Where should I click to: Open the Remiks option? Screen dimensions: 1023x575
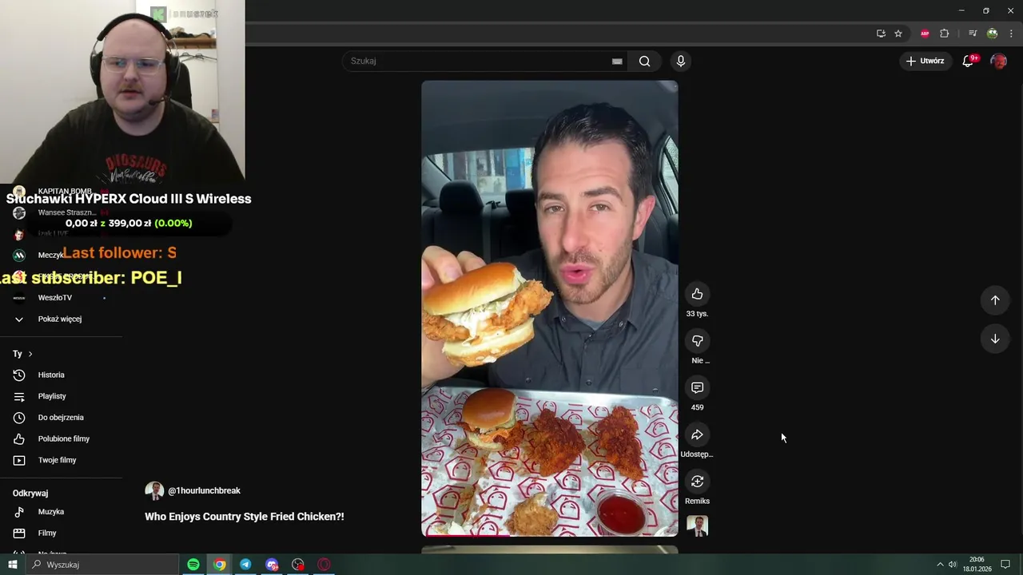(697, 482)
